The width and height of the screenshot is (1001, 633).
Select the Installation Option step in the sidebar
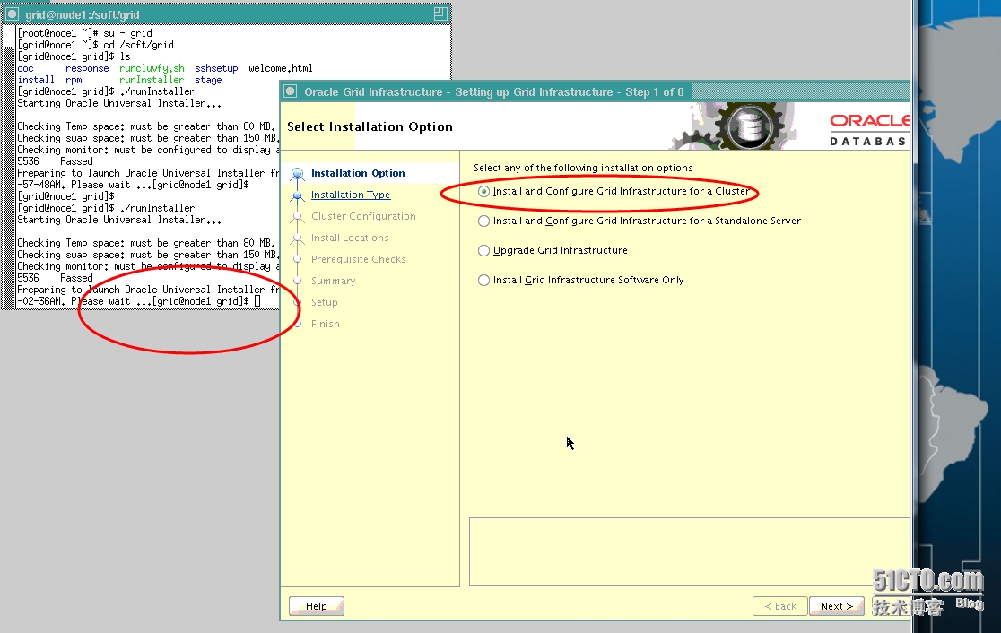(x=358, y=173)
